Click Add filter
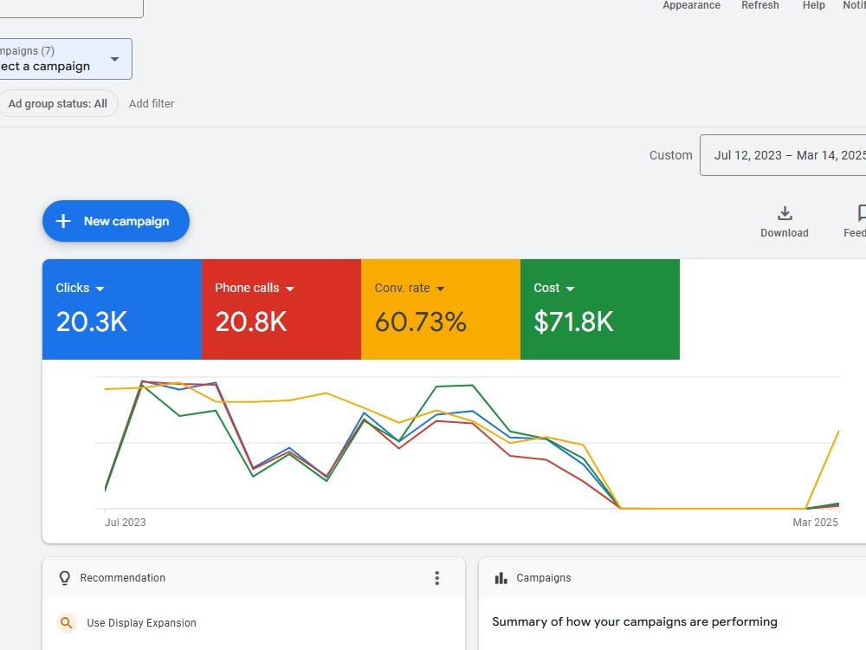 coord(152,103)
